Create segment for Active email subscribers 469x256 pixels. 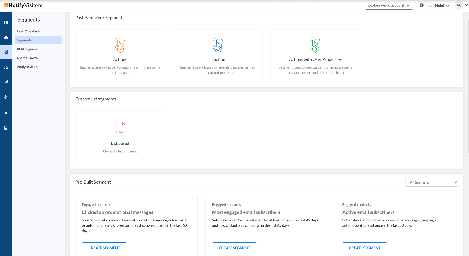pos(365,248)
